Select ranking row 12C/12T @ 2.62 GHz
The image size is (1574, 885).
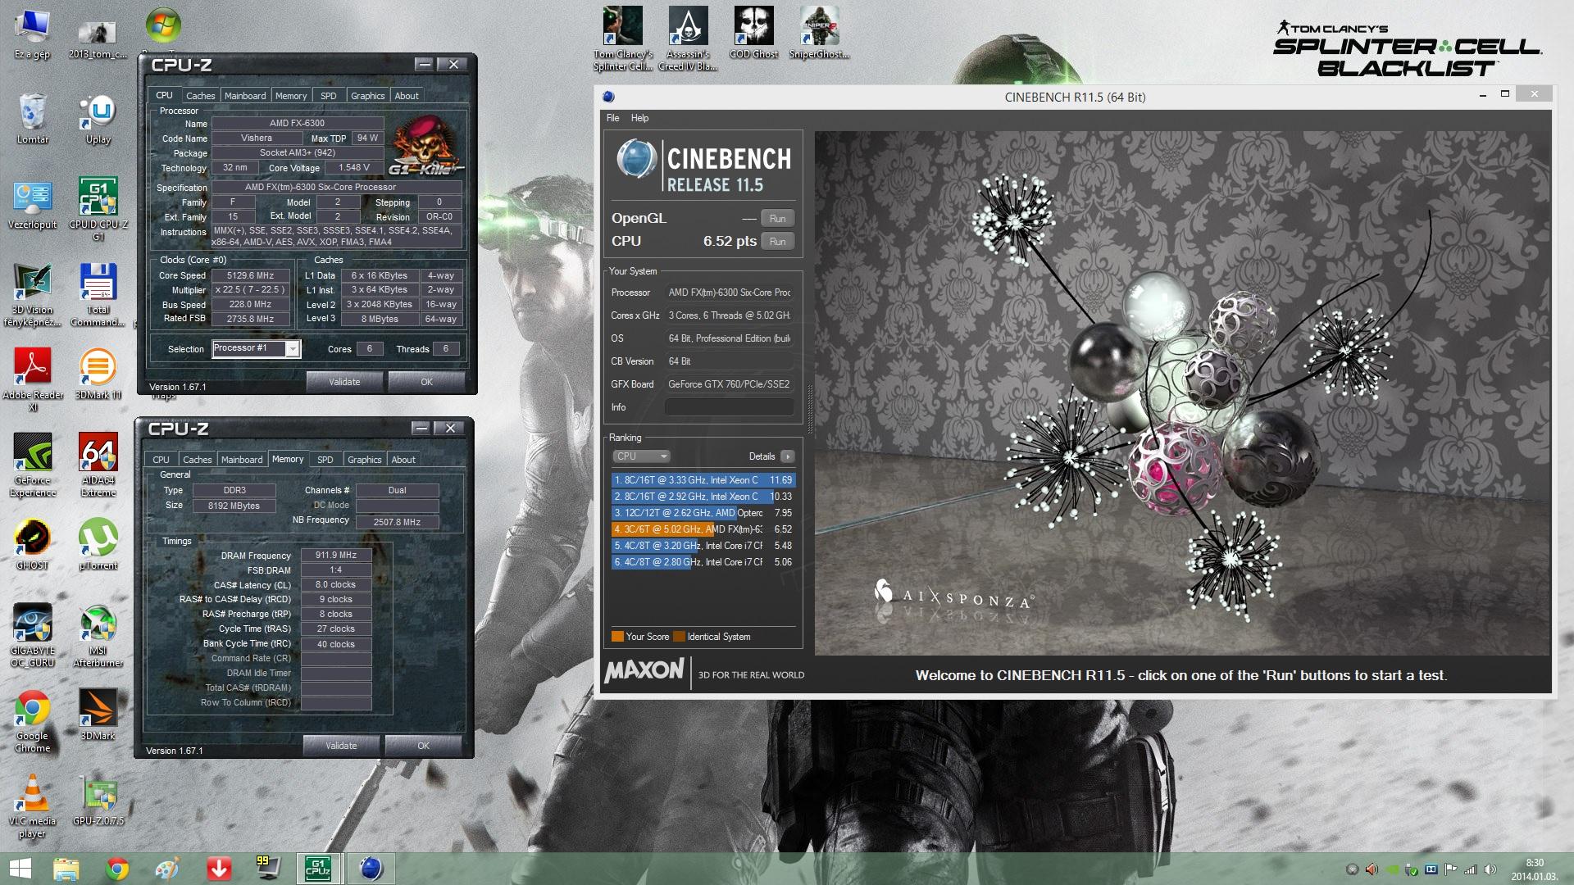(703, 513)
